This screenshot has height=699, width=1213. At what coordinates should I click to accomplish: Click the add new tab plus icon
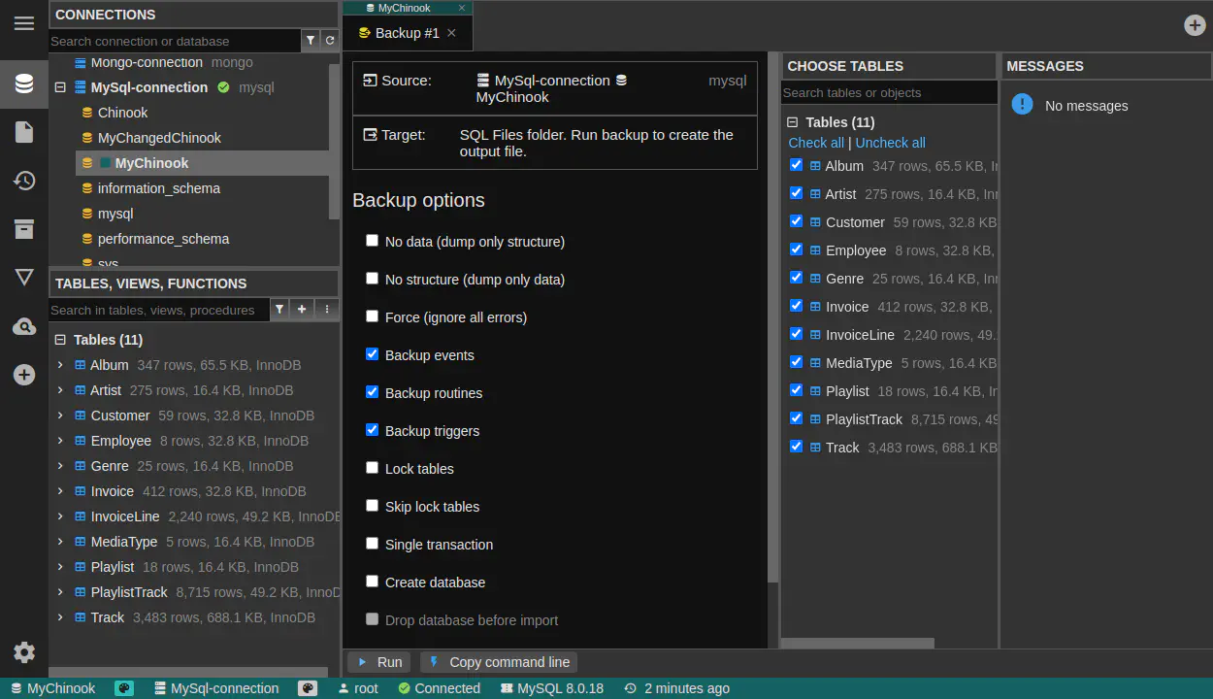(1195, 25)
